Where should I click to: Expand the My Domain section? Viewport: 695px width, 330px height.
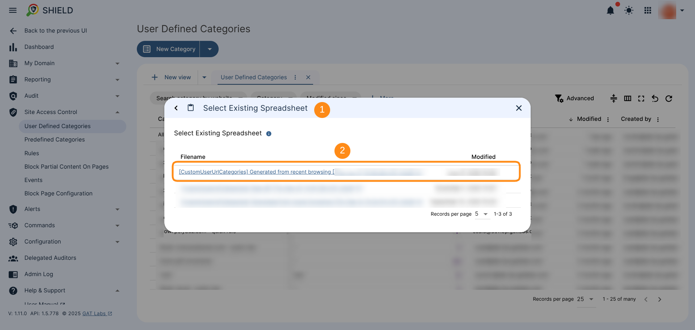(117, 63)
